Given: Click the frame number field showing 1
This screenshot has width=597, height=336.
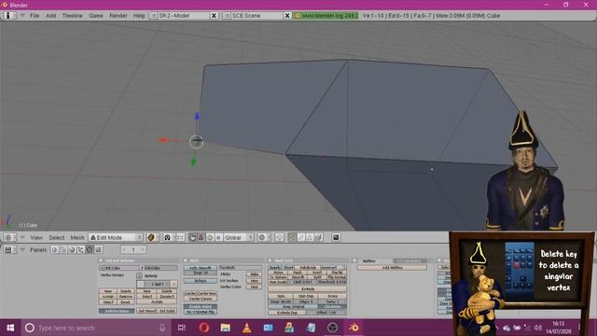Looking at the screenshot, I should click(133, 249).
